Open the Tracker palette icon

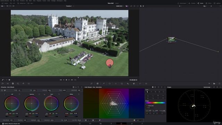pos(116,84)
